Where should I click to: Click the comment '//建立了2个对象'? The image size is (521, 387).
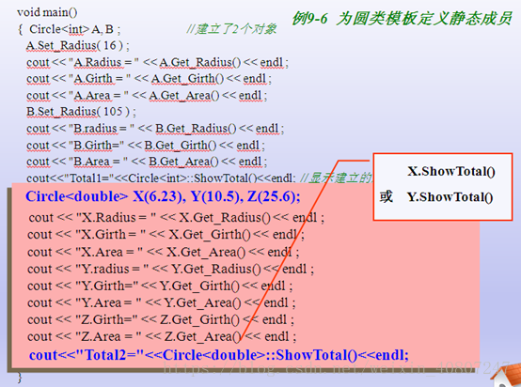[231, 29]
